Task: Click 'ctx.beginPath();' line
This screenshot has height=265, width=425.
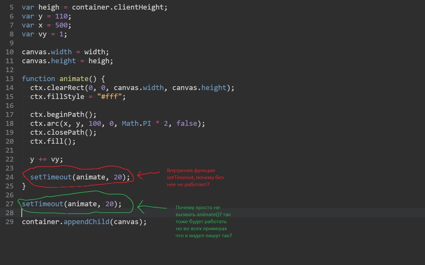Action: (63, 115)
